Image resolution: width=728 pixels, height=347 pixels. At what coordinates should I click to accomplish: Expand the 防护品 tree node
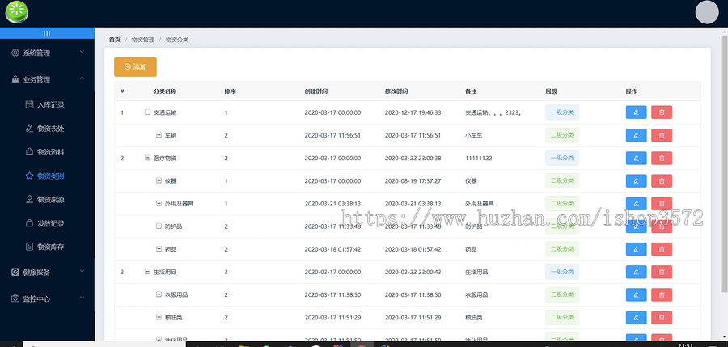pyautogui.click(x=159, y=226)
